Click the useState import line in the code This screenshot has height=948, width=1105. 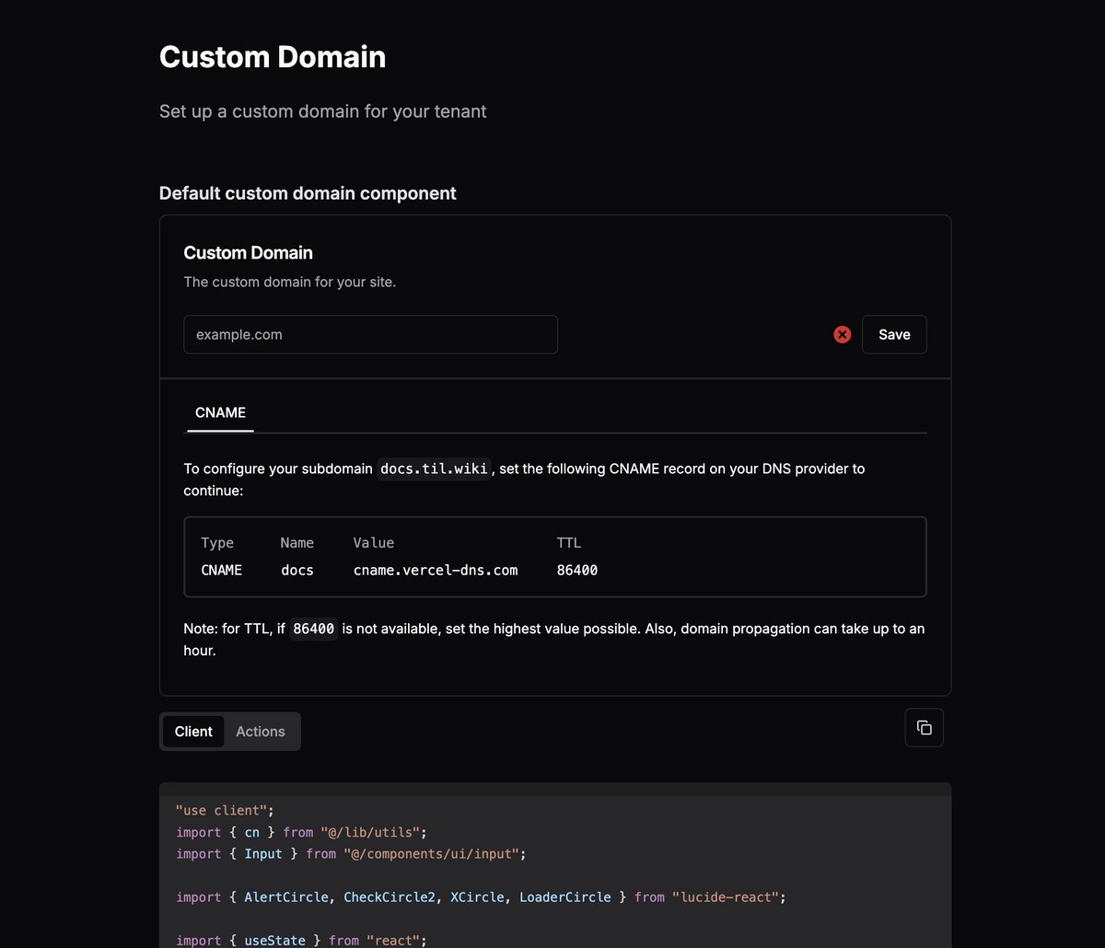click(301, 940)
